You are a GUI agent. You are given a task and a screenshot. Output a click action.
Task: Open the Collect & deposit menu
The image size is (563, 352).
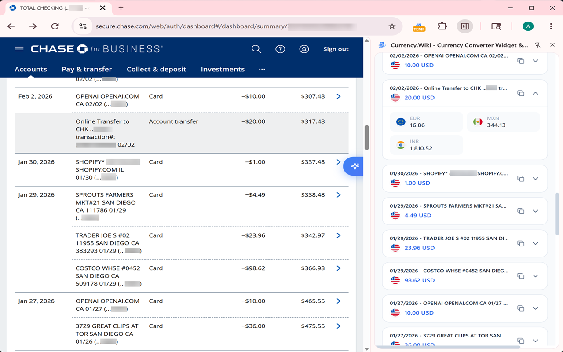coord(156,69)
